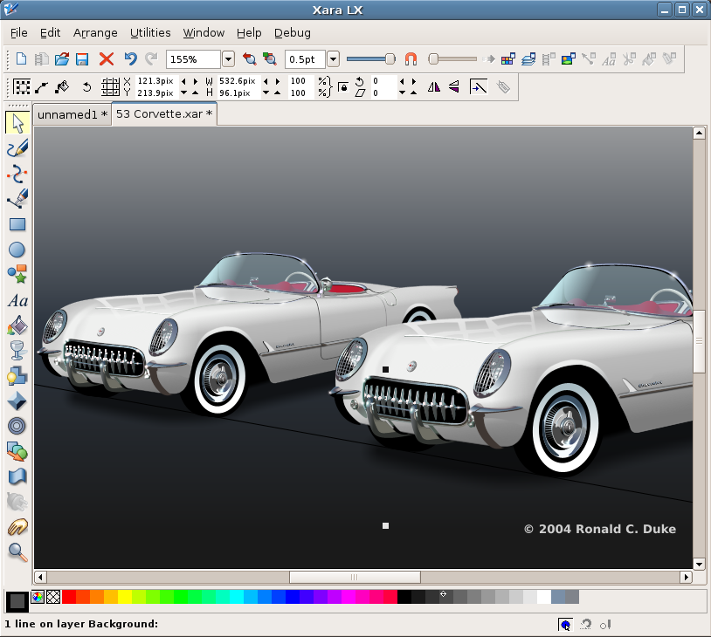
Task: Pick the red colour swatch
Action: coord(69,597)
